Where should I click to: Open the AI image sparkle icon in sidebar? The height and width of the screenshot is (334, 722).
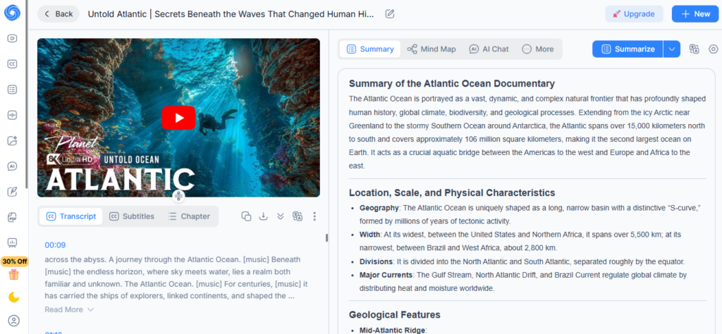click(x=13, y=141)
